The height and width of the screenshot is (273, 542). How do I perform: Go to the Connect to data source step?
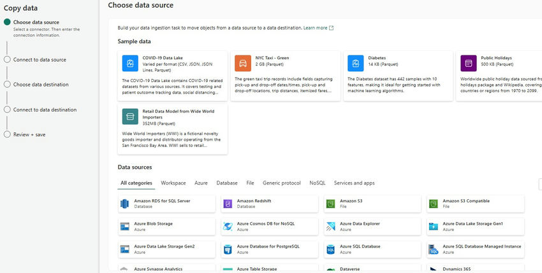coord(40,60)
